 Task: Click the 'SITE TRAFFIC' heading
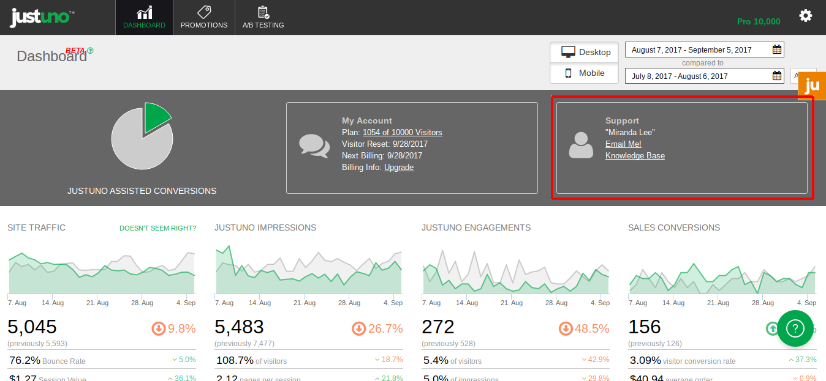(x=37, y=227)
